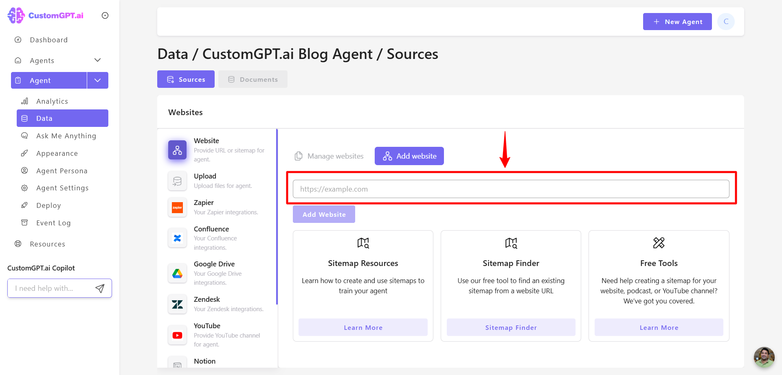Select the Confluence integration icon
This screenshot has width=782, height=375.
tap(177, 238)
